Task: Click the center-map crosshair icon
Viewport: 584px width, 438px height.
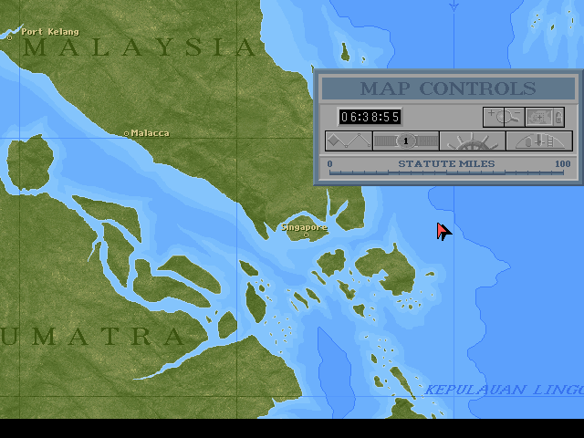Action: pyautogui.click(x=537, y=117)
